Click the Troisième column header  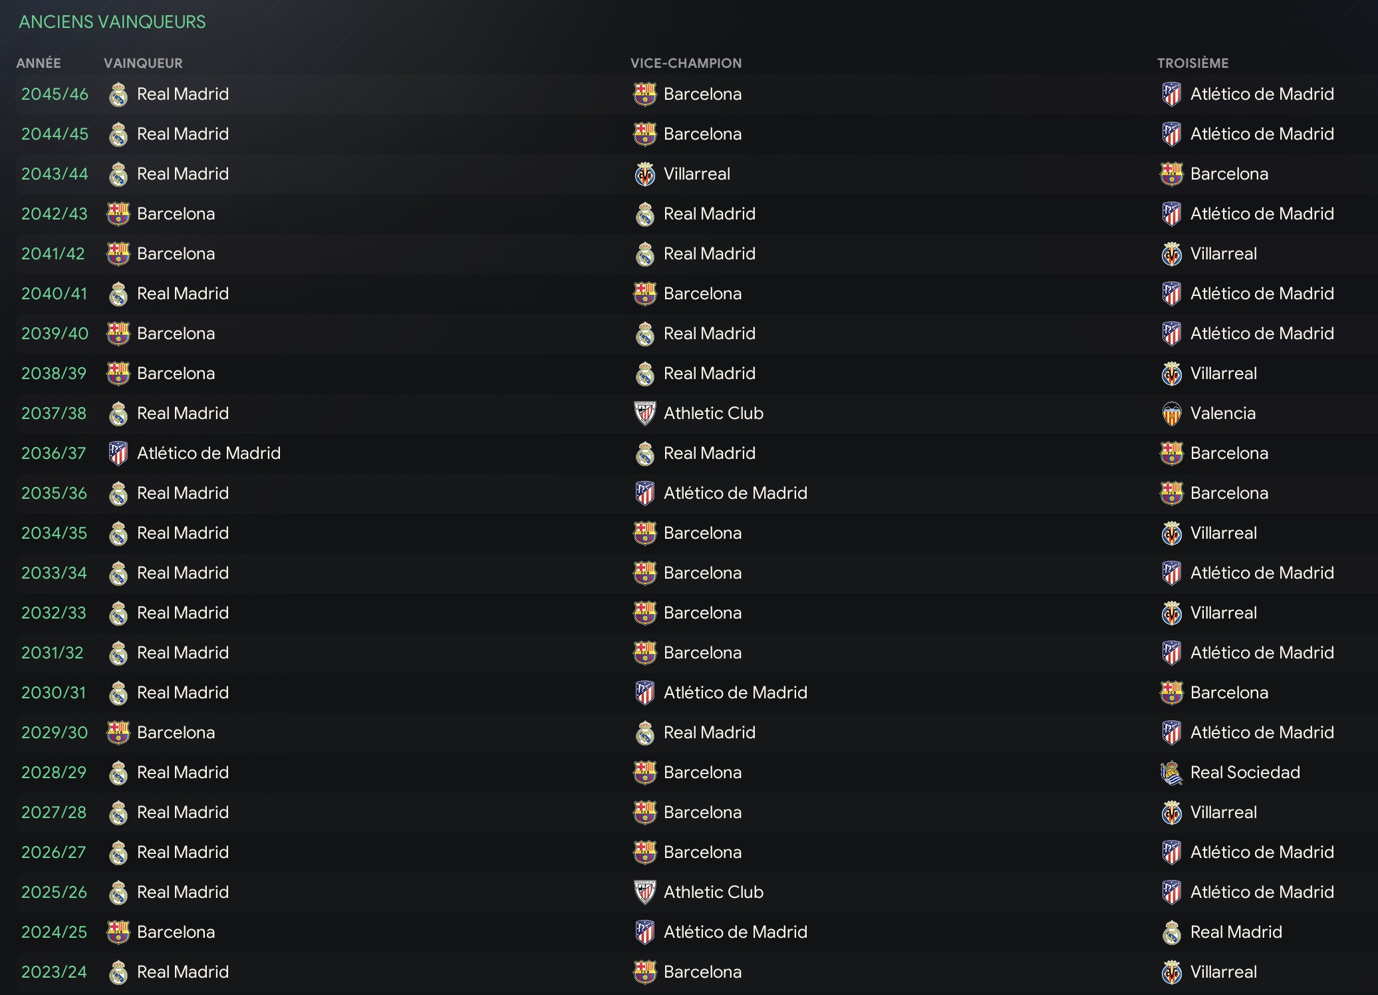click(x=1192, y=63)
